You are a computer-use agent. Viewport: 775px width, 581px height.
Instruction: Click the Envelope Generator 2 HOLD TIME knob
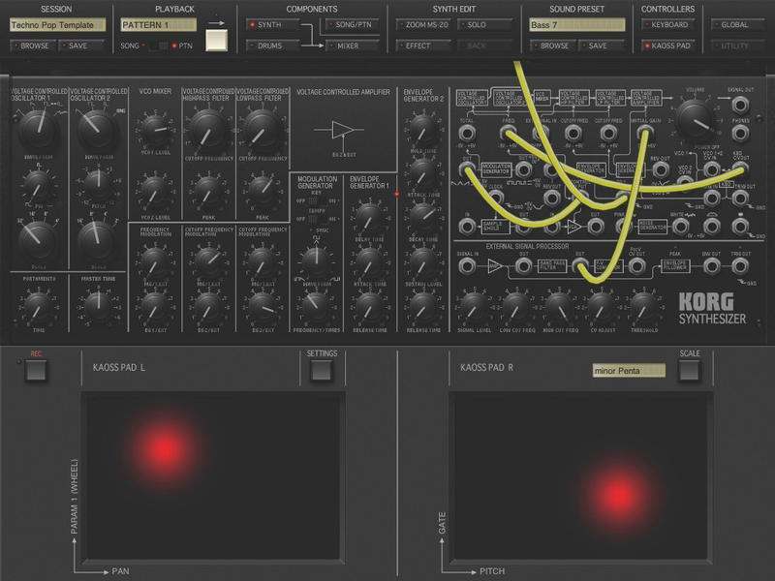click(x=423, y=130)
